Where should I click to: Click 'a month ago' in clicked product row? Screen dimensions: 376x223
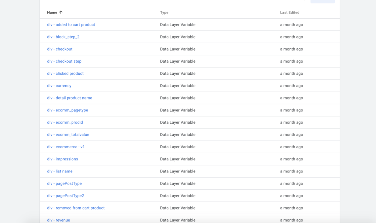pos(291,73)
